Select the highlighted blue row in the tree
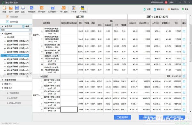Image resolution: width=192 pixels, height=125 pixels. tap(15, 56)
